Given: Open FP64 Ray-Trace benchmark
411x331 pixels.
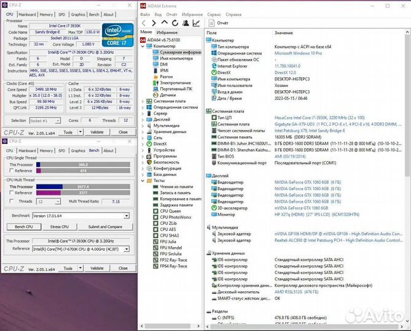Looking at the screenshot, I should pos(173,266).
